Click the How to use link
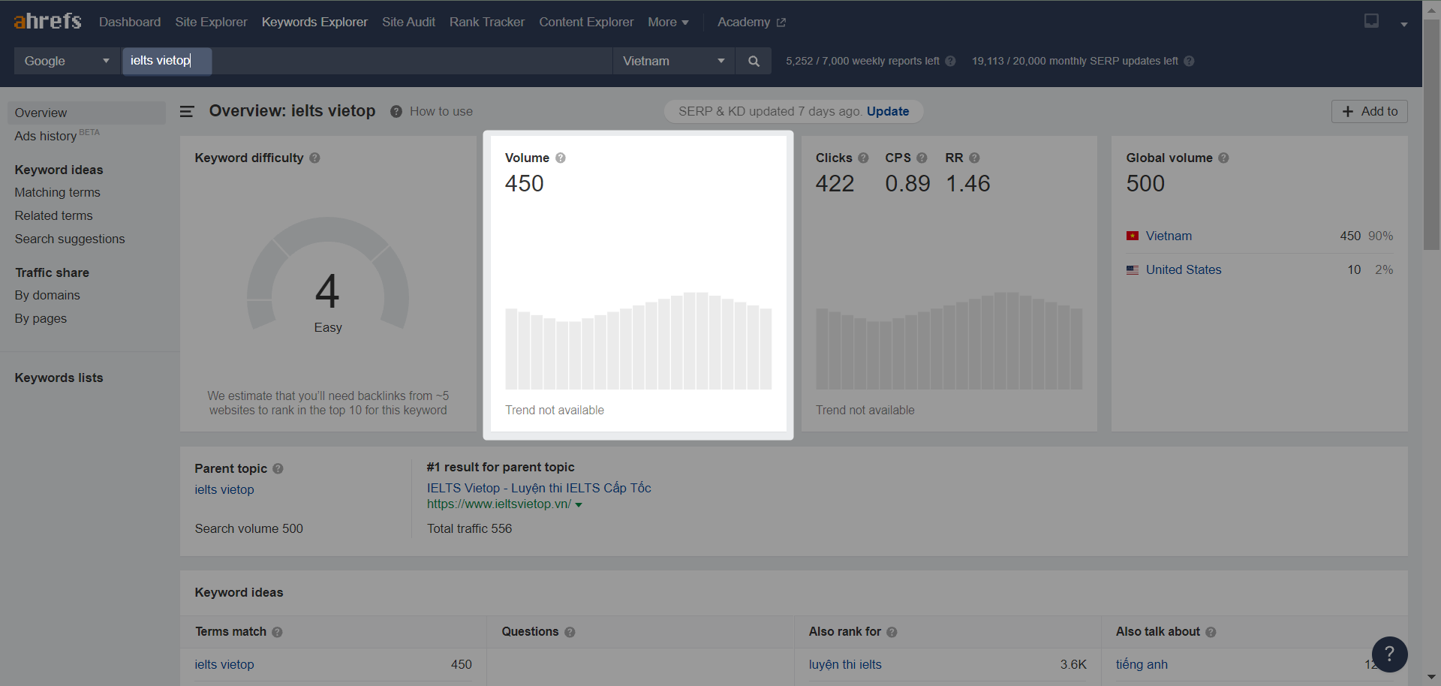This screenshot has width=1441, height=686. click(441, 111)
